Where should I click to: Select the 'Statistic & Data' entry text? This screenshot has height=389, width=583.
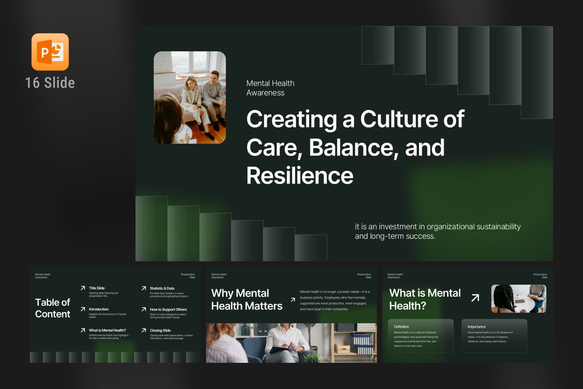click(x=162, y=288)
